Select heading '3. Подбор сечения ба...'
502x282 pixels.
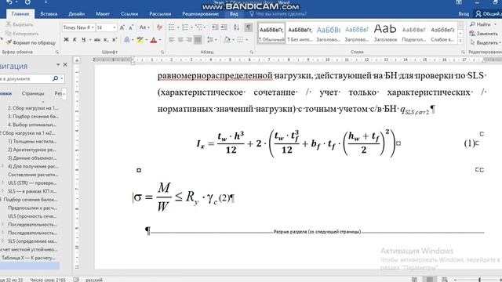(x=33, y=117)
